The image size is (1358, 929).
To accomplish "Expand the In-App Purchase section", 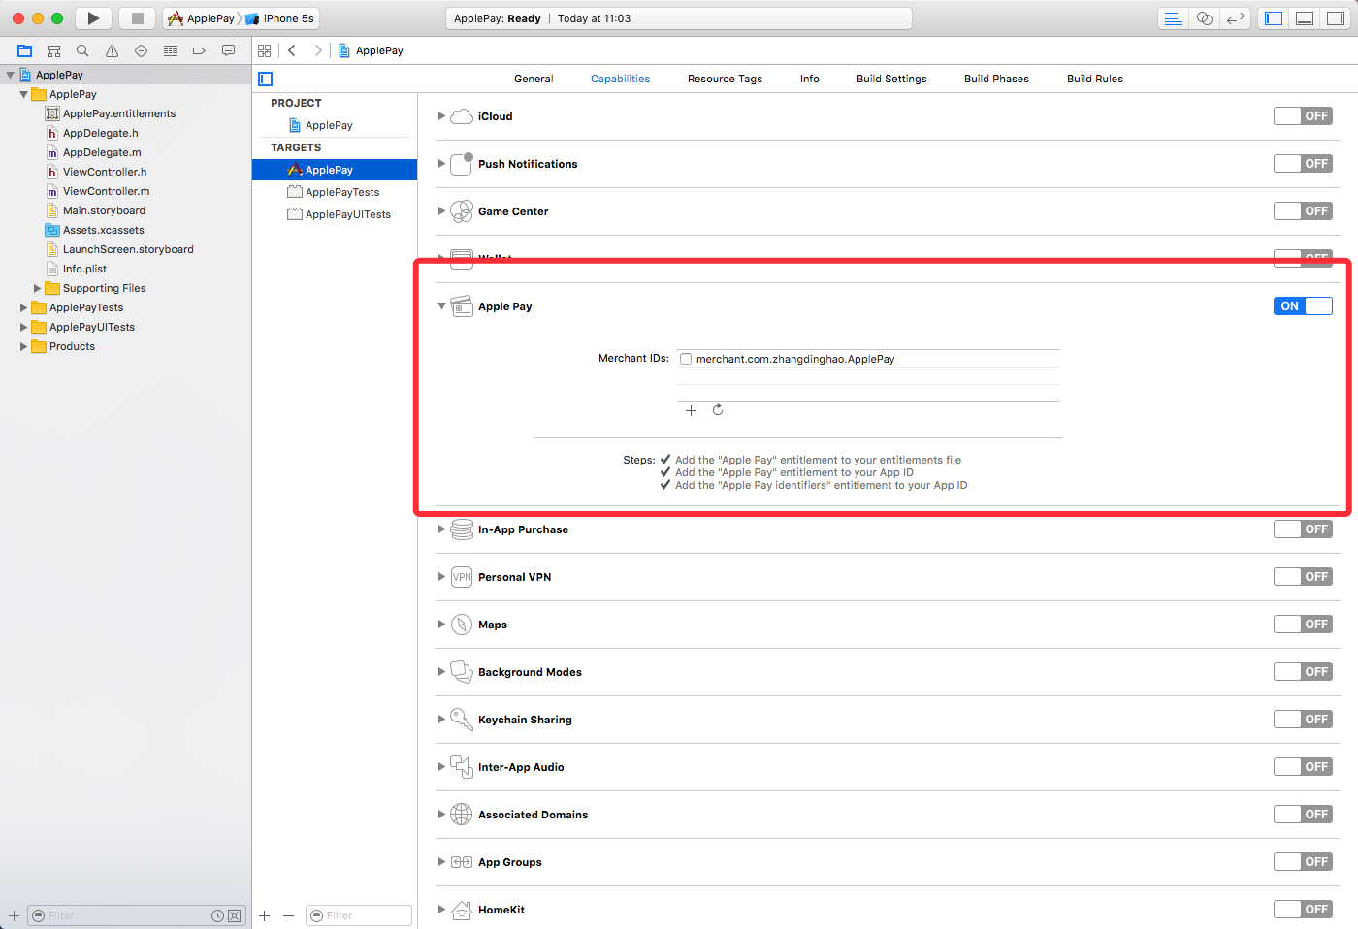I will pos(441,529).
